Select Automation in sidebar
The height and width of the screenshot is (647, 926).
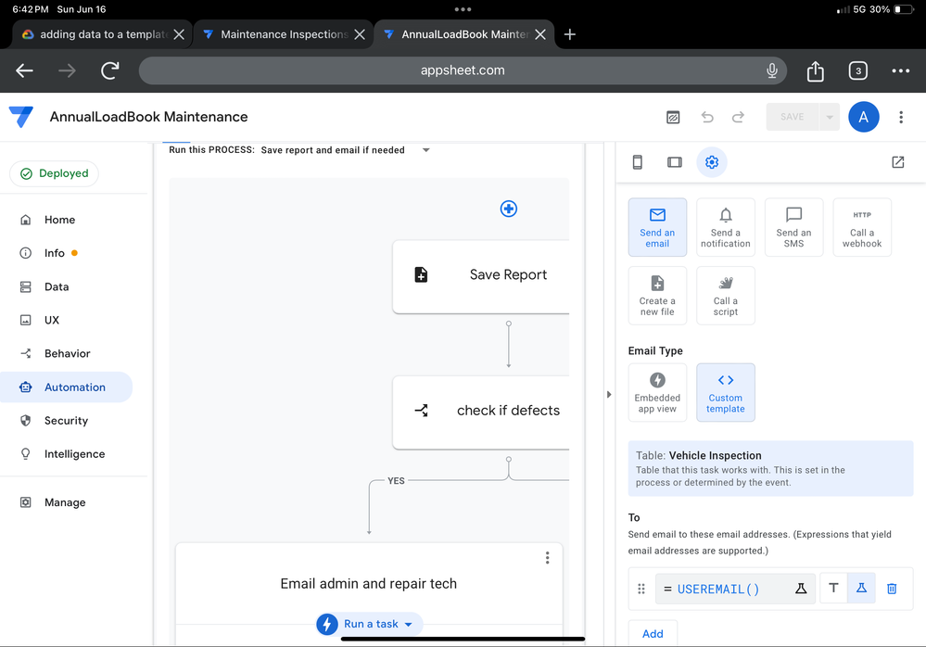(66, 387)
